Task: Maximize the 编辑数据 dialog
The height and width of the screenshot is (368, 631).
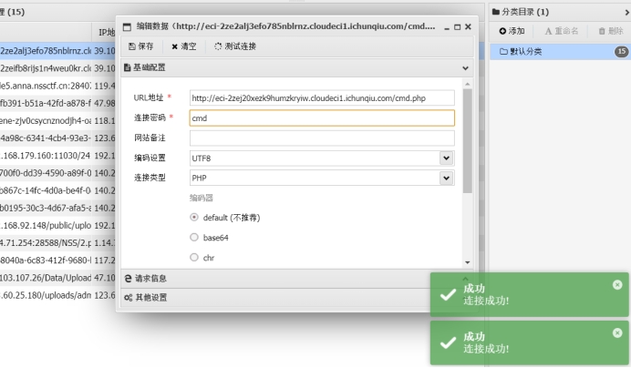Action: click(457, 27)
